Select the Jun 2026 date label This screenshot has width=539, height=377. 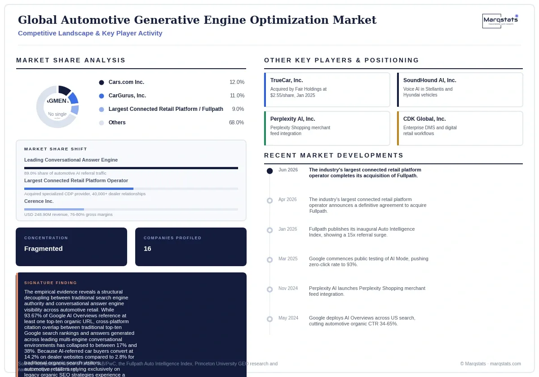pyautogui.click(x=288, y=170)
